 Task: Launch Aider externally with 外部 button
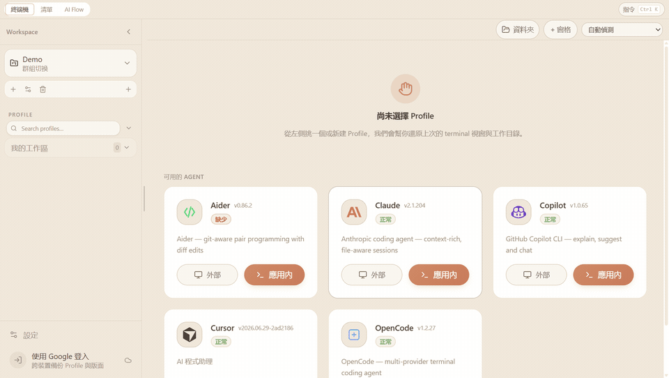point(207,275)
